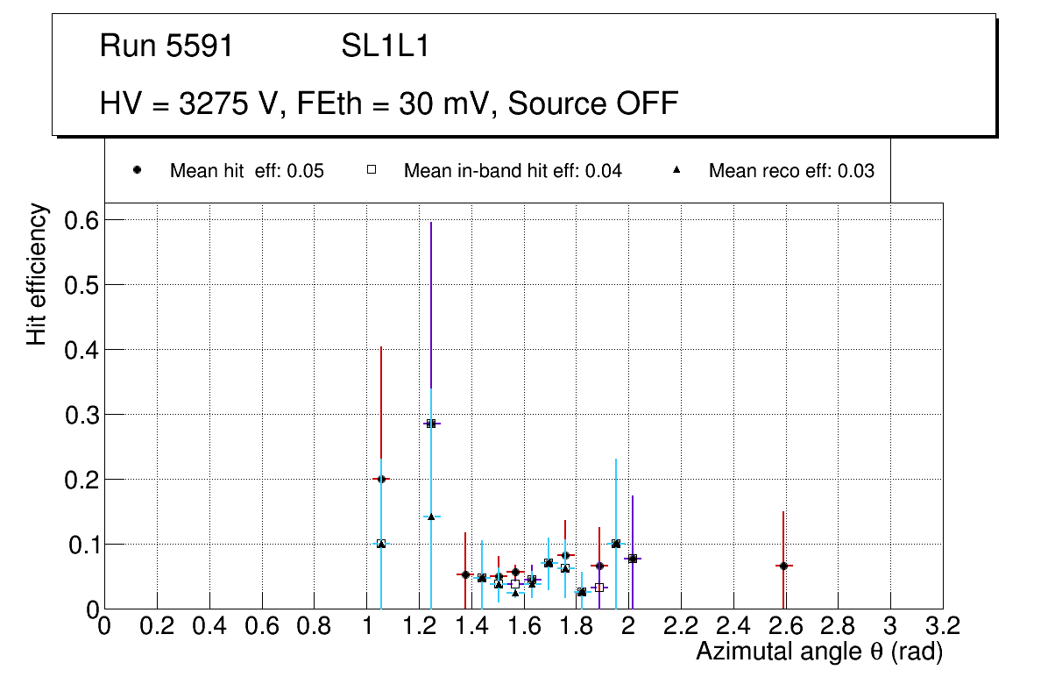Click the 0.6 tick label on the y-axis
Screen dimensions: 1048x677
[x=80, y=219]
